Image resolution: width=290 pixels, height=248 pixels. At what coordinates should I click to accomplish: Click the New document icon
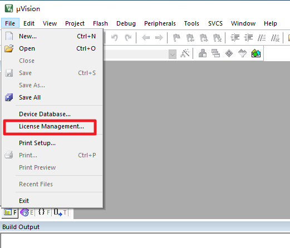(x=9, y=36)
